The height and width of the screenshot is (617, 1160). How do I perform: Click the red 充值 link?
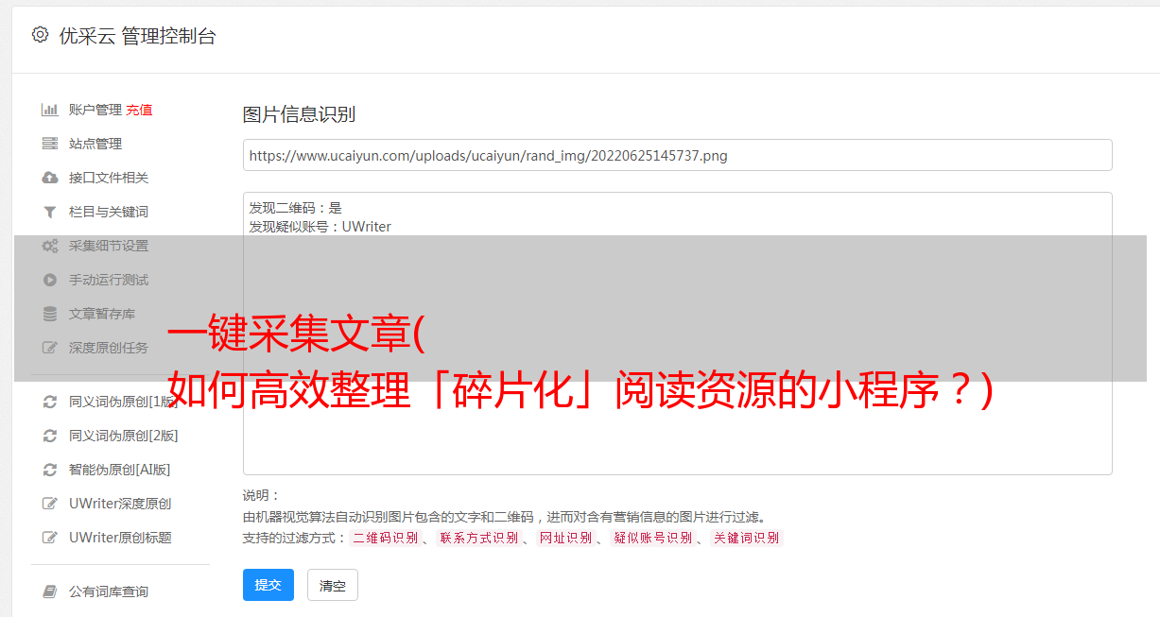tap(139, 110)
